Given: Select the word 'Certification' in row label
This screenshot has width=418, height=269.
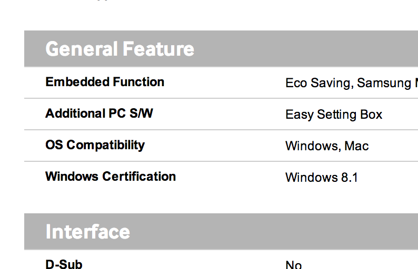Looking at the screenshot, I should tap(139, 177).
